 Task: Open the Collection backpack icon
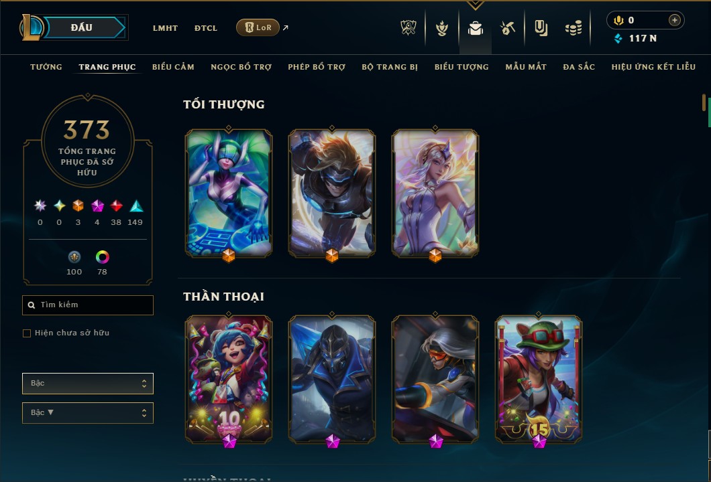[x=475, y=29]
